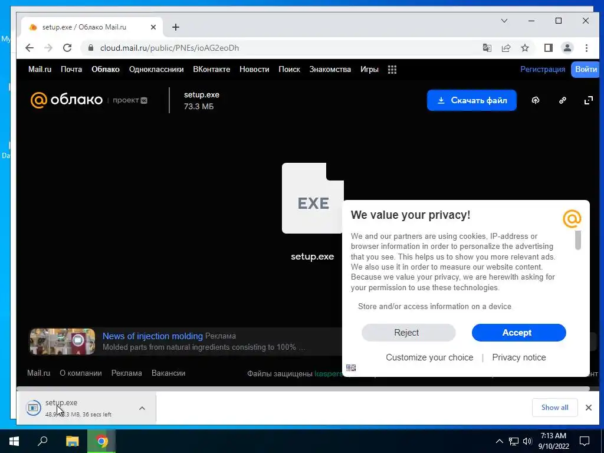Screen dimensions: 604x453
Task: Open Почта in navigation bar
Action: [71, 70]
